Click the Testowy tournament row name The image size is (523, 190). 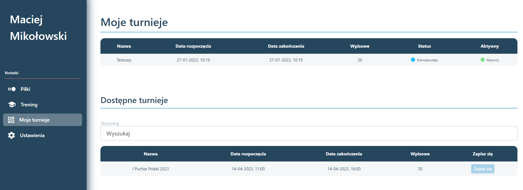point(124,60)
